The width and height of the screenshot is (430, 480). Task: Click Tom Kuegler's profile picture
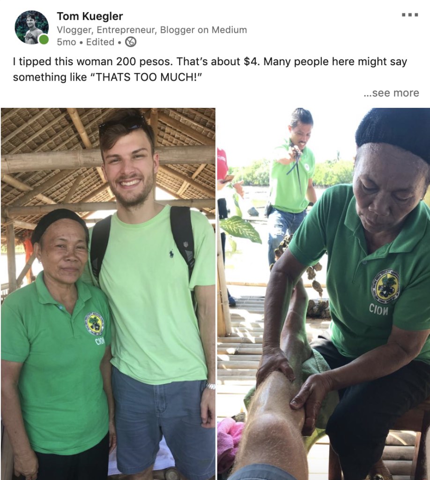point(31,28)
